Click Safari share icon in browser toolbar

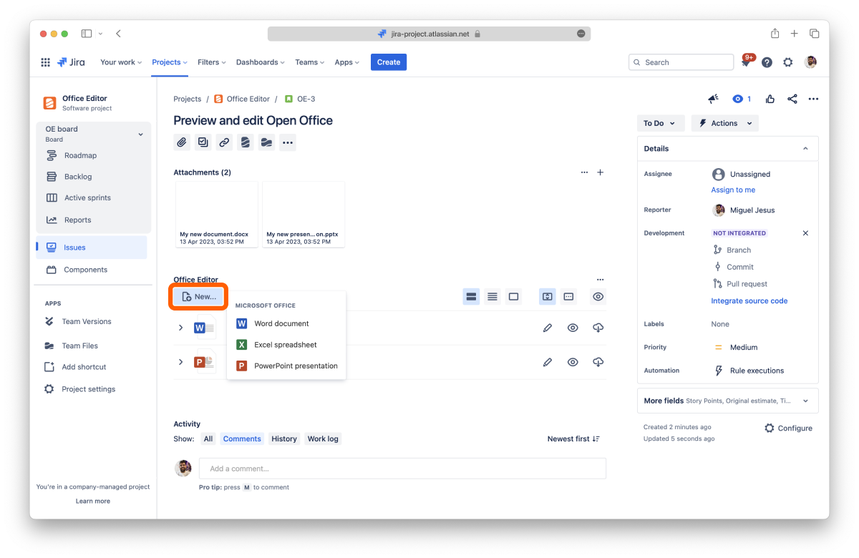775,34
